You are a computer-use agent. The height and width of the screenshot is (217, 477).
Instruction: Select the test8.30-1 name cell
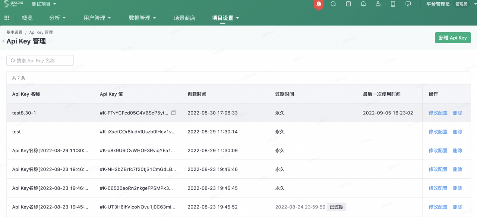(x=24, y=113)
